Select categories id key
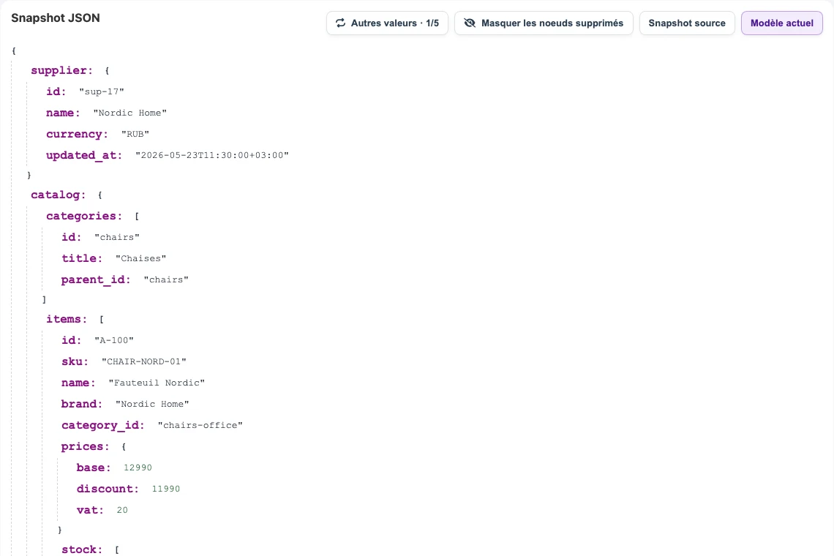This screenshot has height=556, width=834. coord(71,237)
